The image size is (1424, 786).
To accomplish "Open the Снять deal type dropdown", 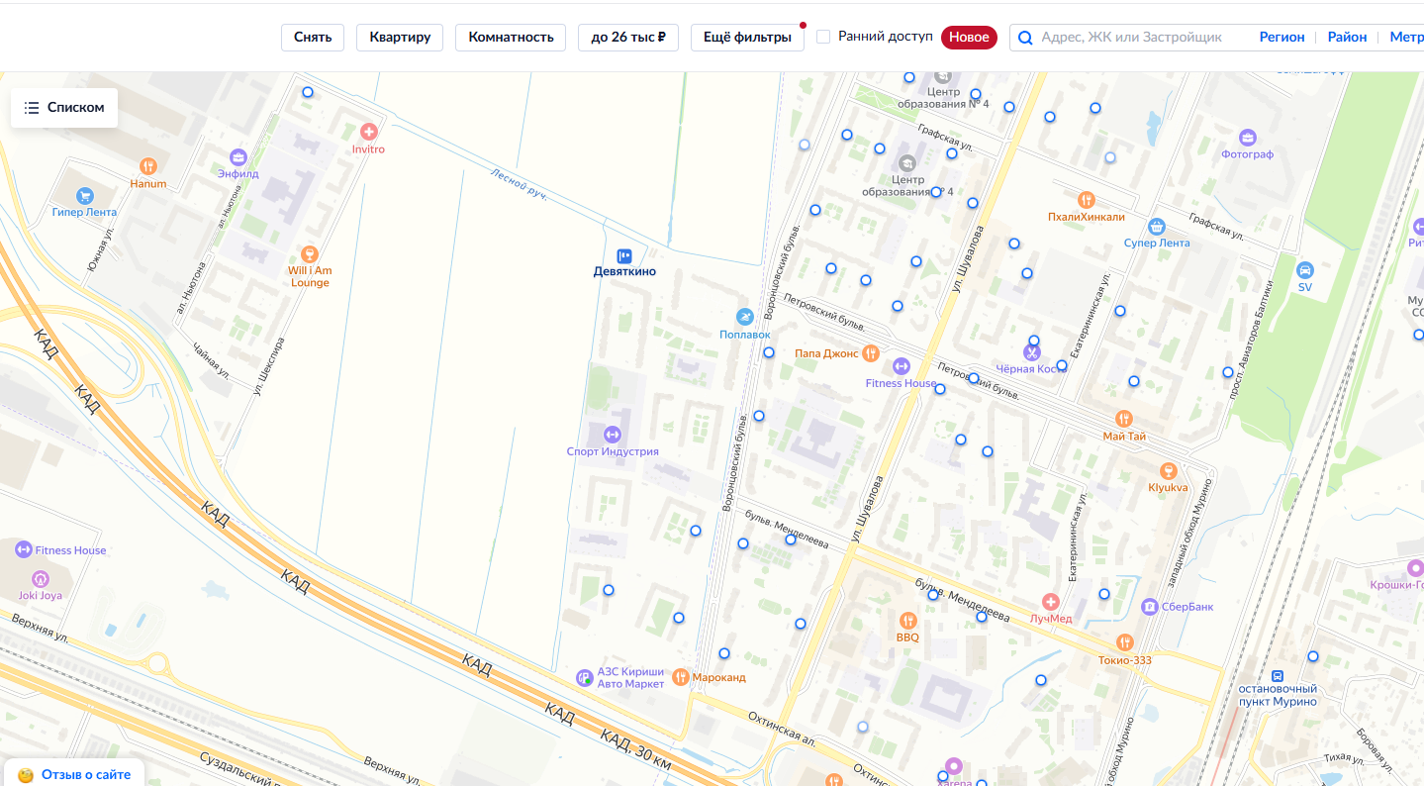I will click(313, 38).
